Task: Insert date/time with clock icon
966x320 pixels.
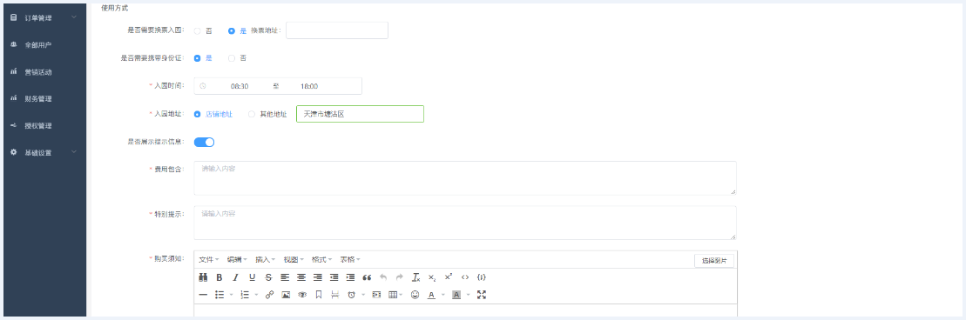Action: pos(351,295)
